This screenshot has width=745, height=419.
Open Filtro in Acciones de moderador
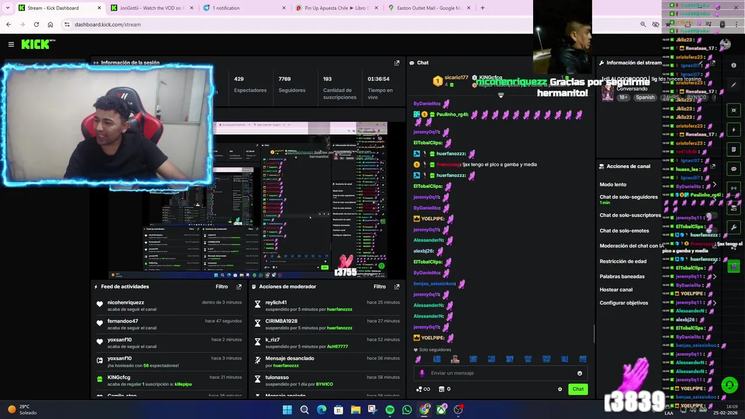click(379, 287)
